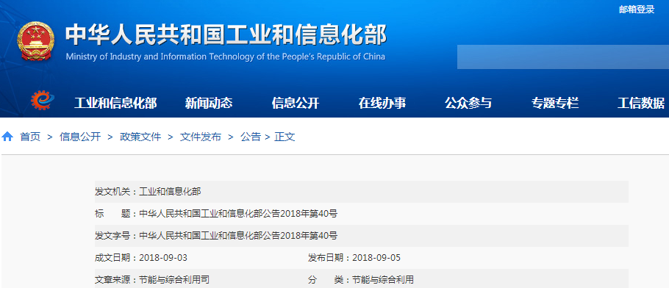Go to 首页 in the breadcrumb
The image size is (669, 288).
[30, 137]
